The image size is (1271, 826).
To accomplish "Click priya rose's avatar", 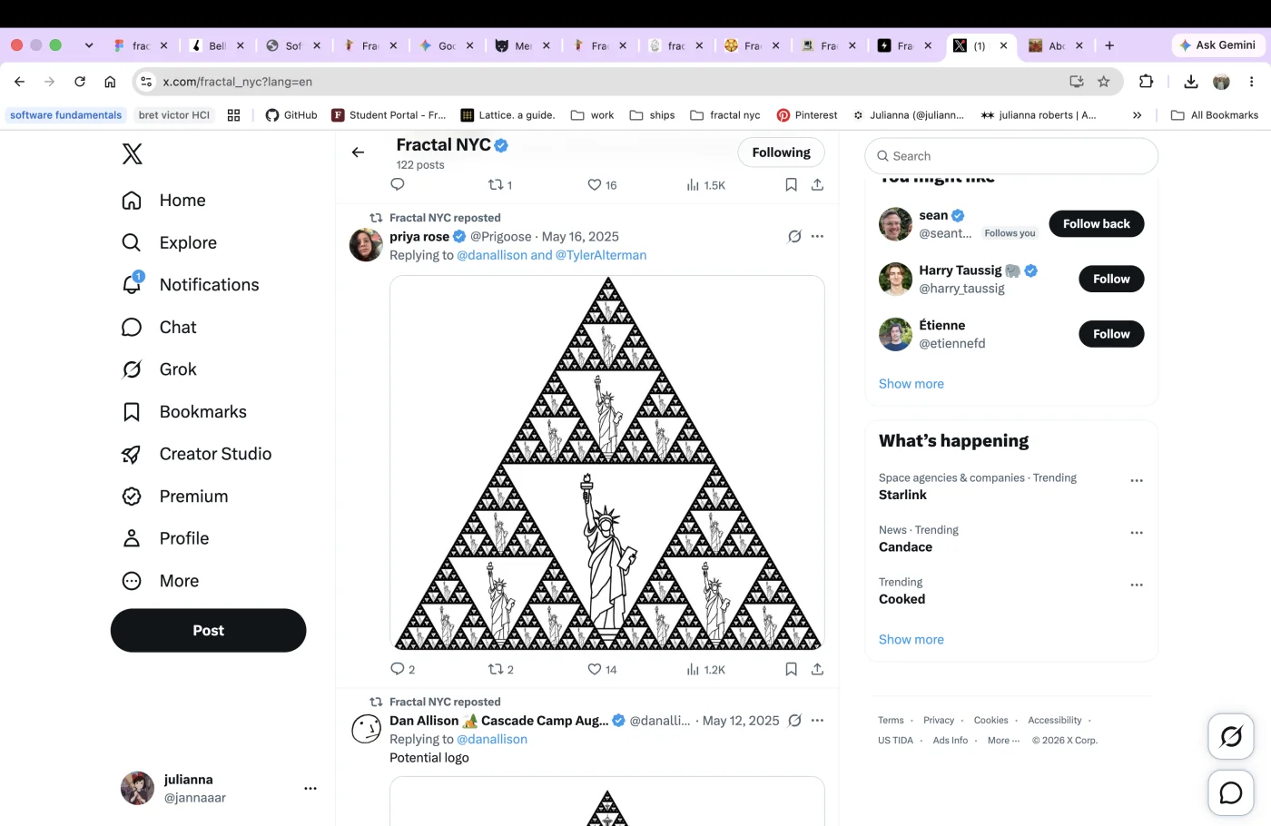I will click(366, 245).
